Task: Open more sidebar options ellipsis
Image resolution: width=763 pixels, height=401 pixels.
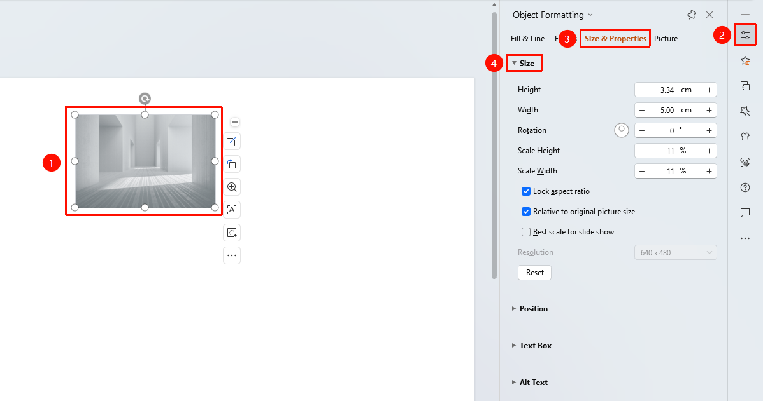Action: click(745, 238)
